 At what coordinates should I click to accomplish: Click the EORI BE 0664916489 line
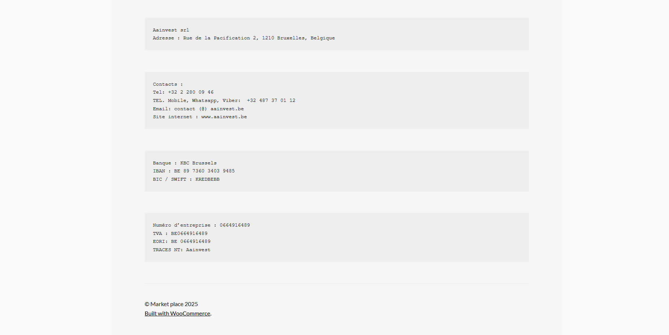[181, 241]
